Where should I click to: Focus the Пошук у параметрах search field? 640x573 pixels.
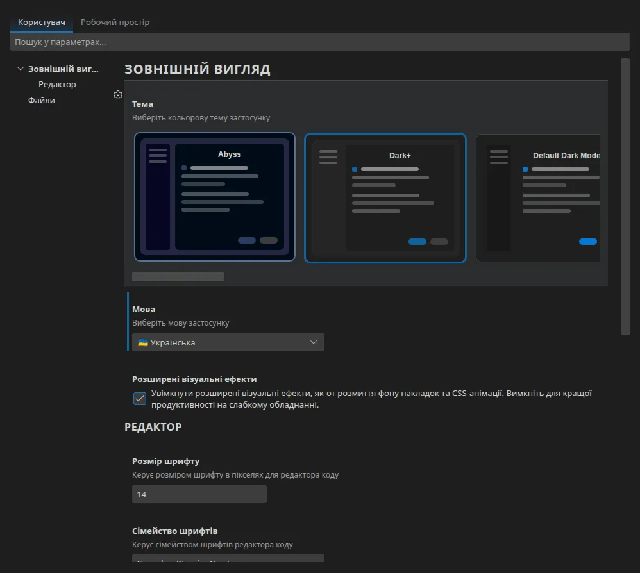[319, 42]
